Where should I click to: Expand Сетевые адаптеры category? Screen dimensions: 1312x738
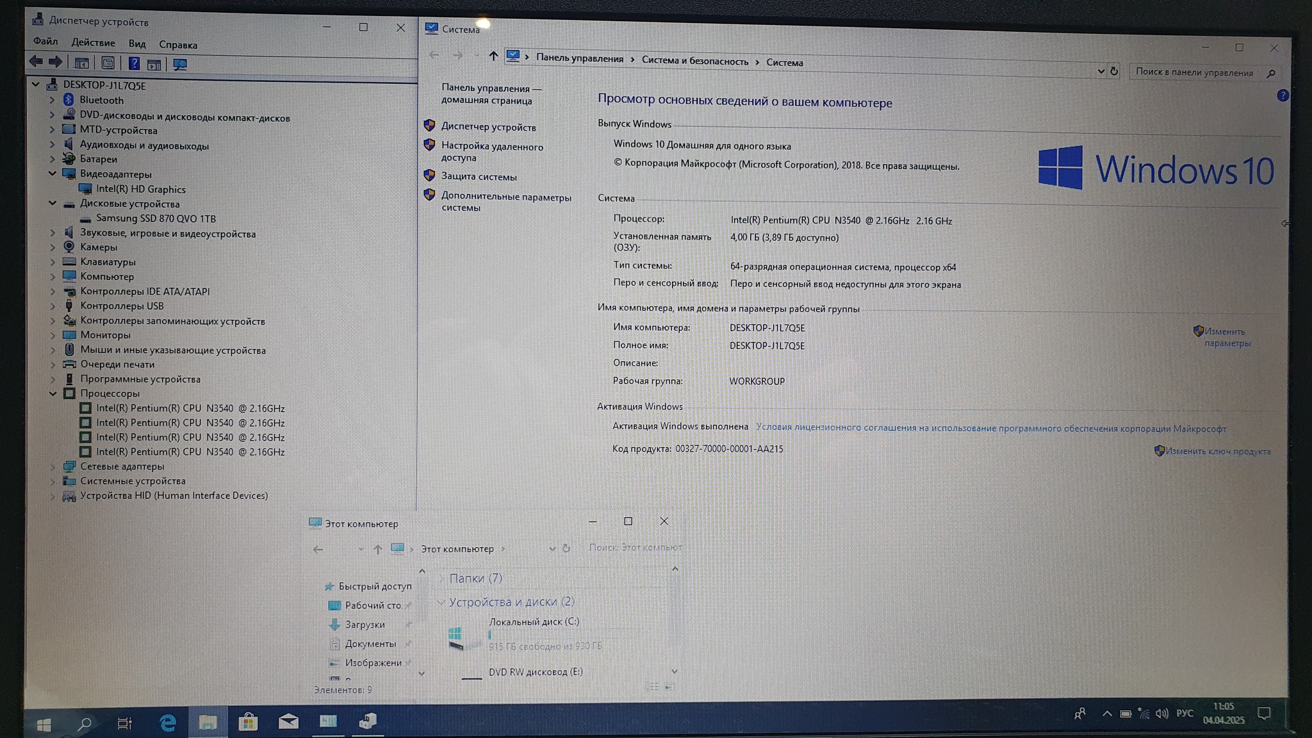(53, 467)
